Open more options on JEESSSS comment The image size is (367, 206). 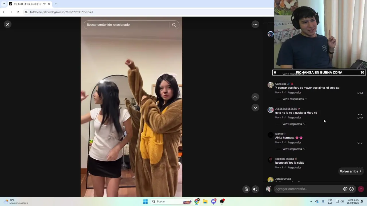[x=360, y=114]
